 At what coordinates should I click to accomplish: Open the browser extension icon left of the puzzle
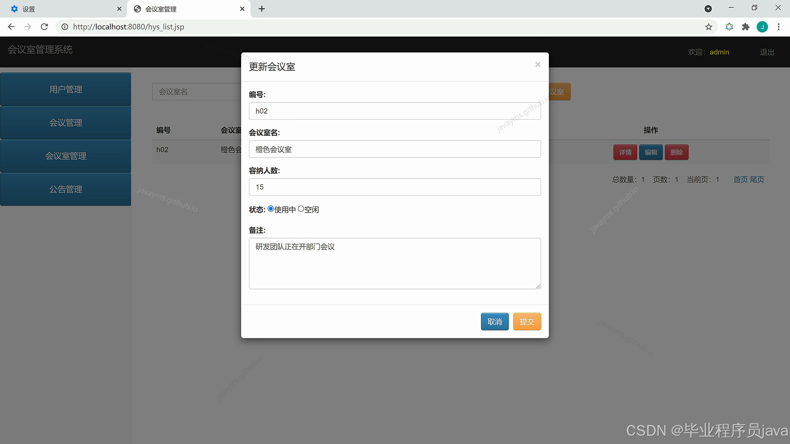(x=729, y=27)
